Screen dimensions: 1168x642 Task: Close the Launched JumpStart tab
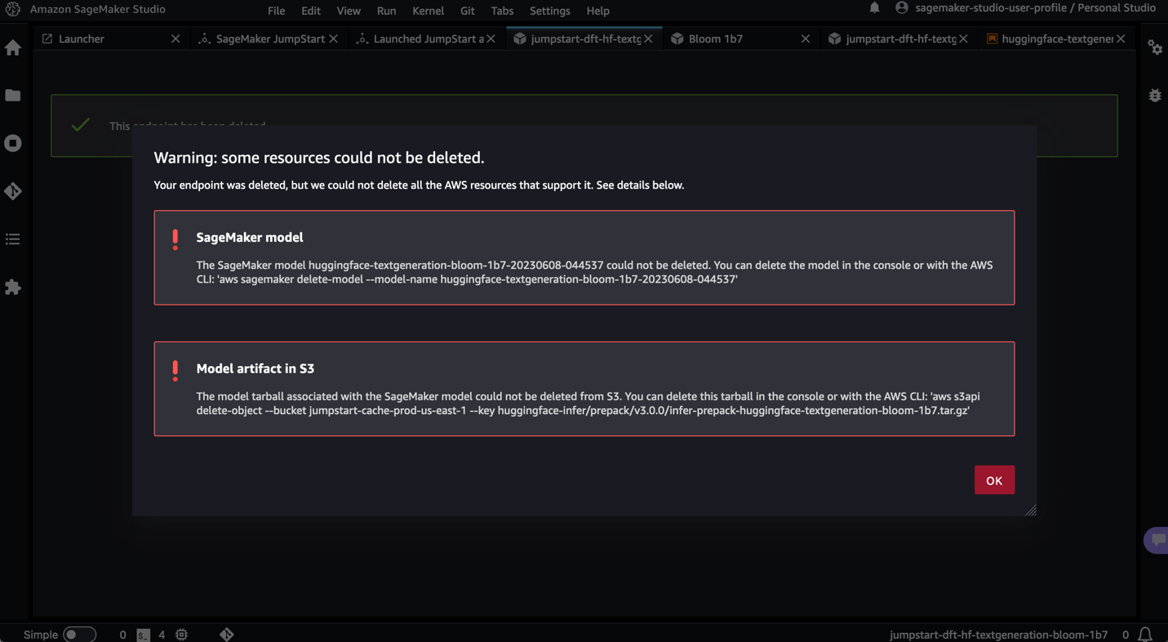pyautogui.click(x=491, y=38)
